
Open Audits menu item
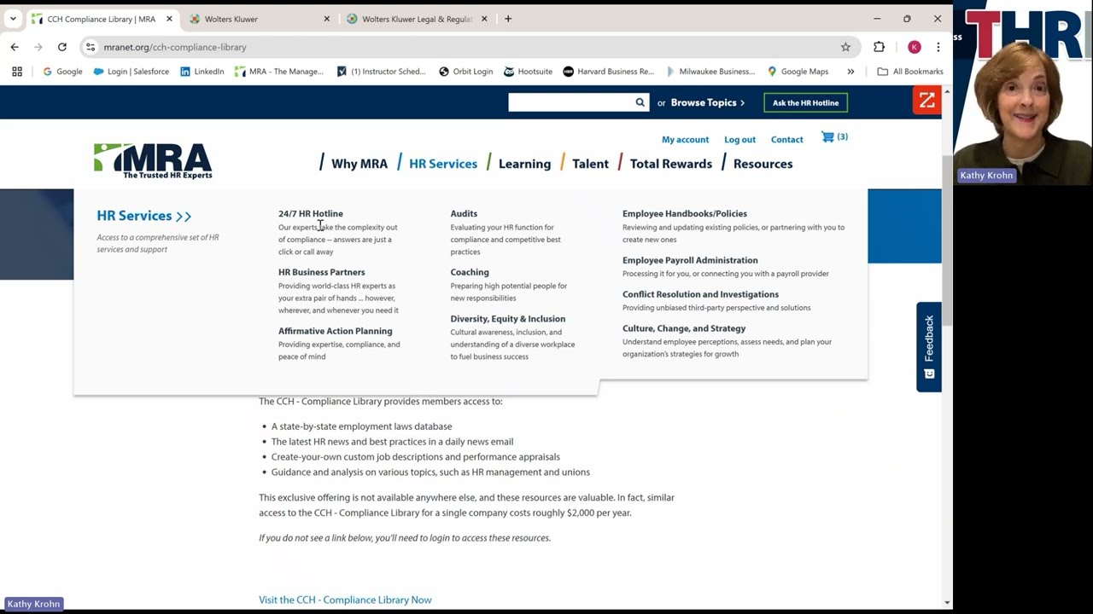pyautogui.click(x=464, y=213)
